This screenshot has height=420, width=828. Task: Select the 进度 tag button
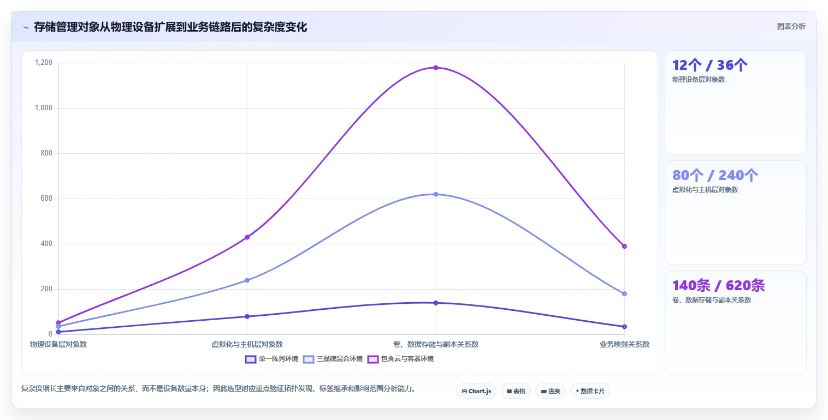coord(551,391)
